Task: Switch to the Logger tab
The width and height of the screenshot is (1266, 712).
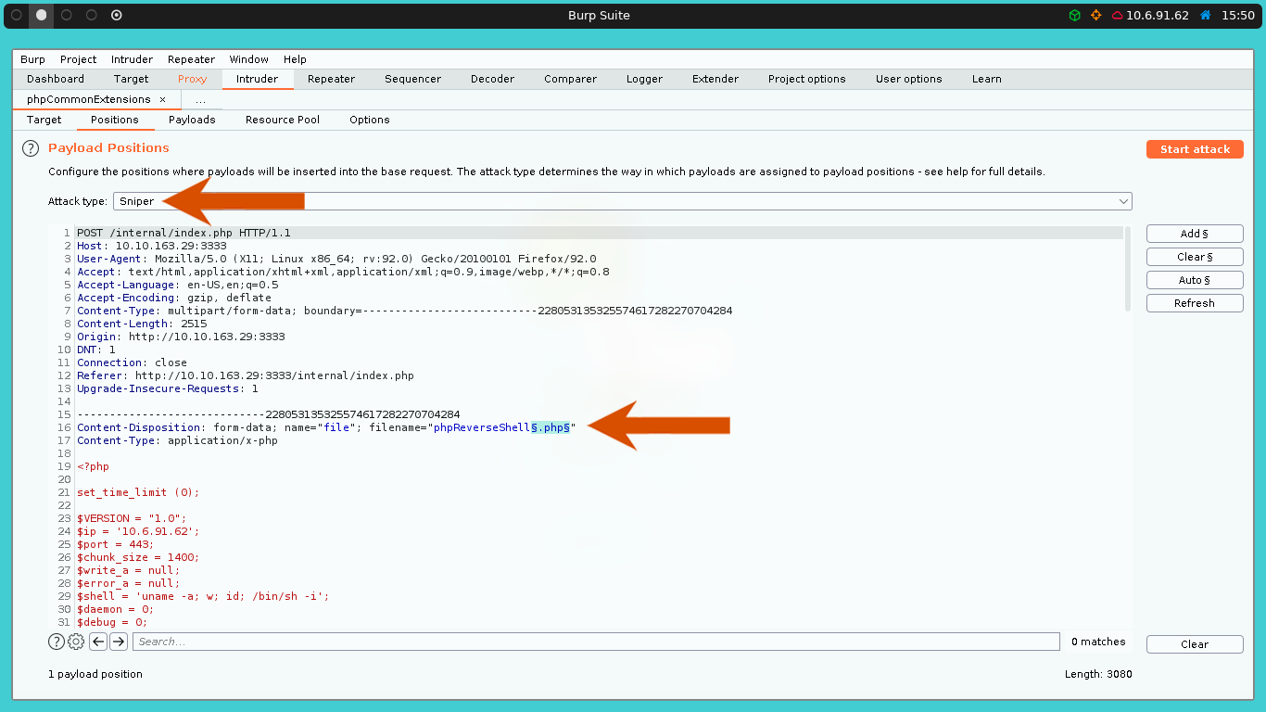Action: (644, 79)
